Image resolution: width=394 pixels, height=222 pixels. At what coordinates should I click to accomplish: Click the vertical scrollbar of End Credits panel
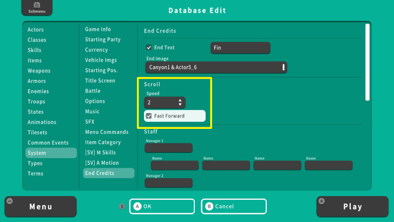[x=367, y=62]
